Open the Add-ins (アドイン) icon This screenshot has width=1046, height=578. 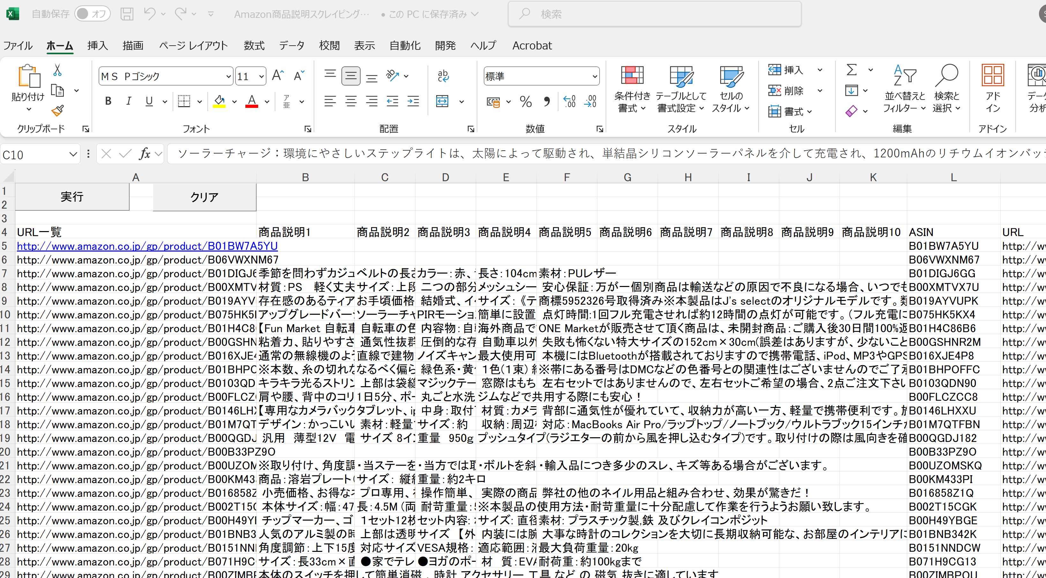pos(993,88)
